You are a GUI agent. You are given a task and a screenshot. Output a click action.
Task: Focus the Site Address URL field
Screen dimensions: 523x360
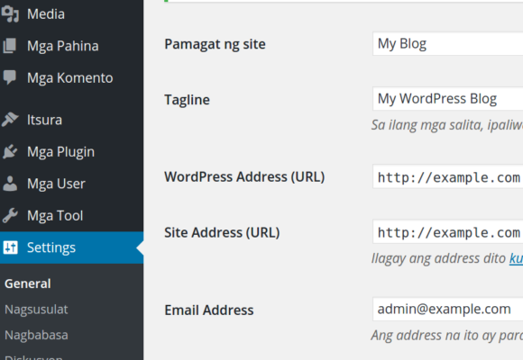[x=447, y=231]
